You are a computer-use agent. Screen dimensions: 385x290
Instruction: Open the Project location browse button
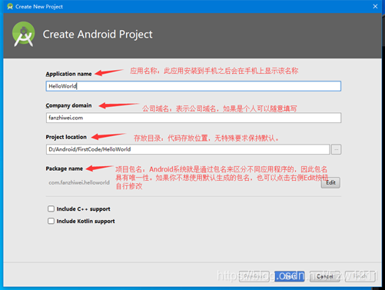336,149
